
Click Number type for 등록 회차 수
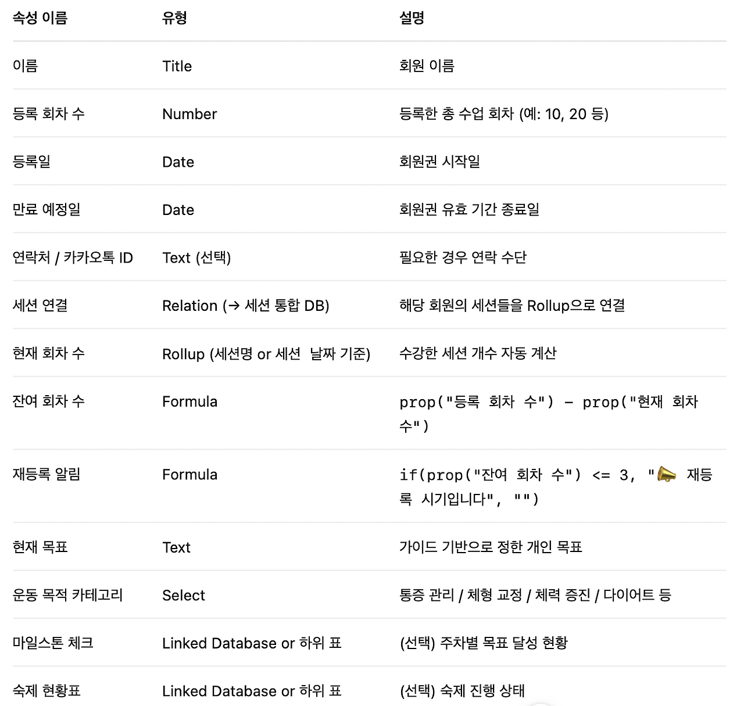tap(189, 114)
